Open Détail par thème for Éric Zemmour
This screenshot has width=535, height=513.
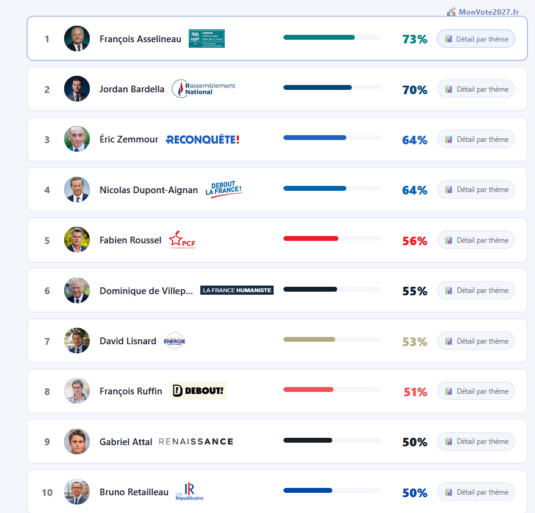(x=476, y=139)
